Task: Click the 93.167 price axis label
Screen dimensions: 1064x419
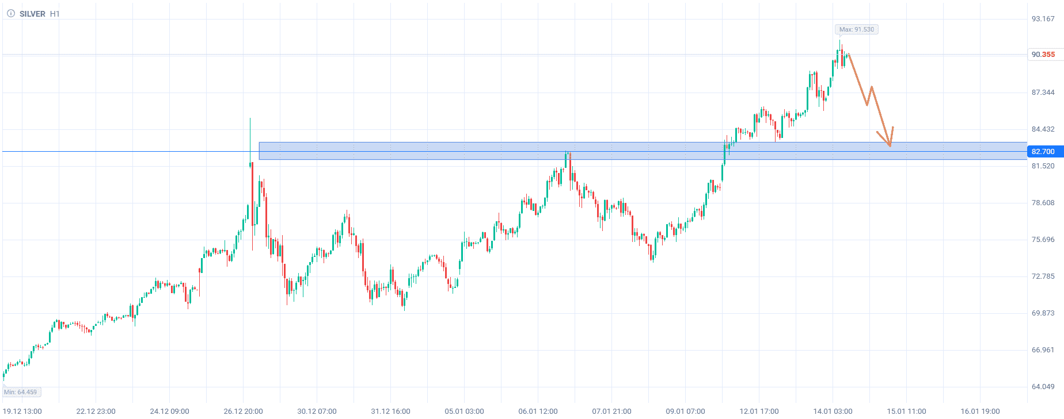Action: coord(1043,19)
